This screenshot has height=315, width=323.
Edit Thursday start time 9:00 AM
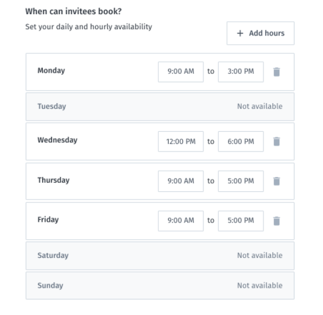tap(181, 181)
